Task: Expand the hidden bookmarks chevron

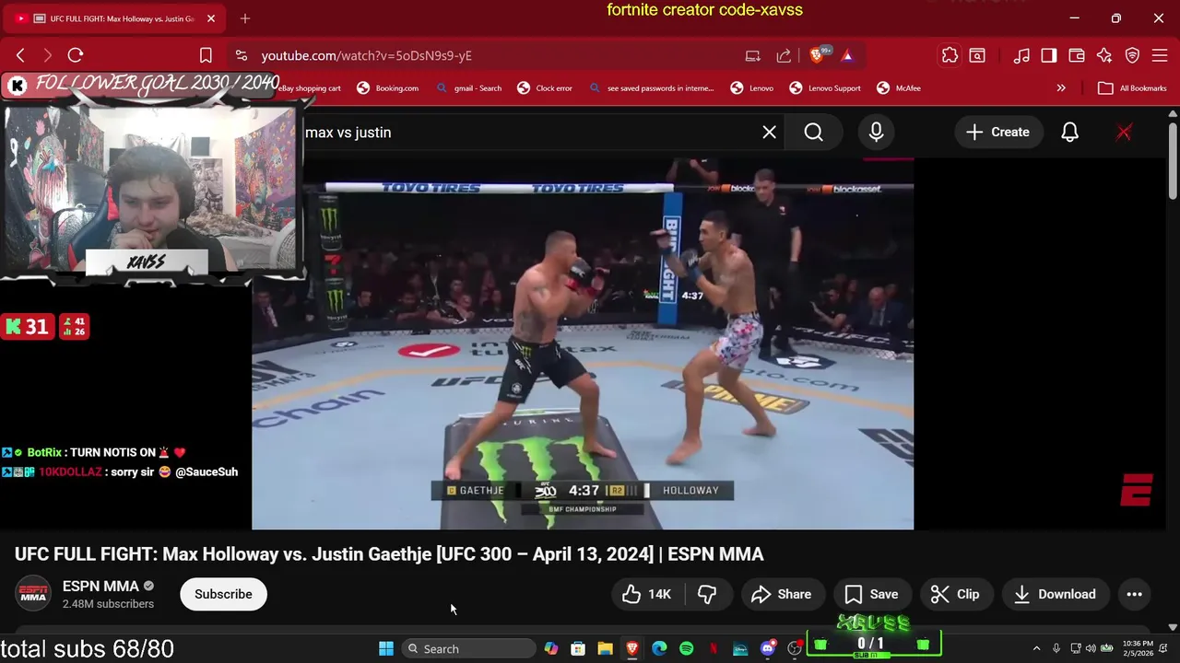Action: point(1061,88)
